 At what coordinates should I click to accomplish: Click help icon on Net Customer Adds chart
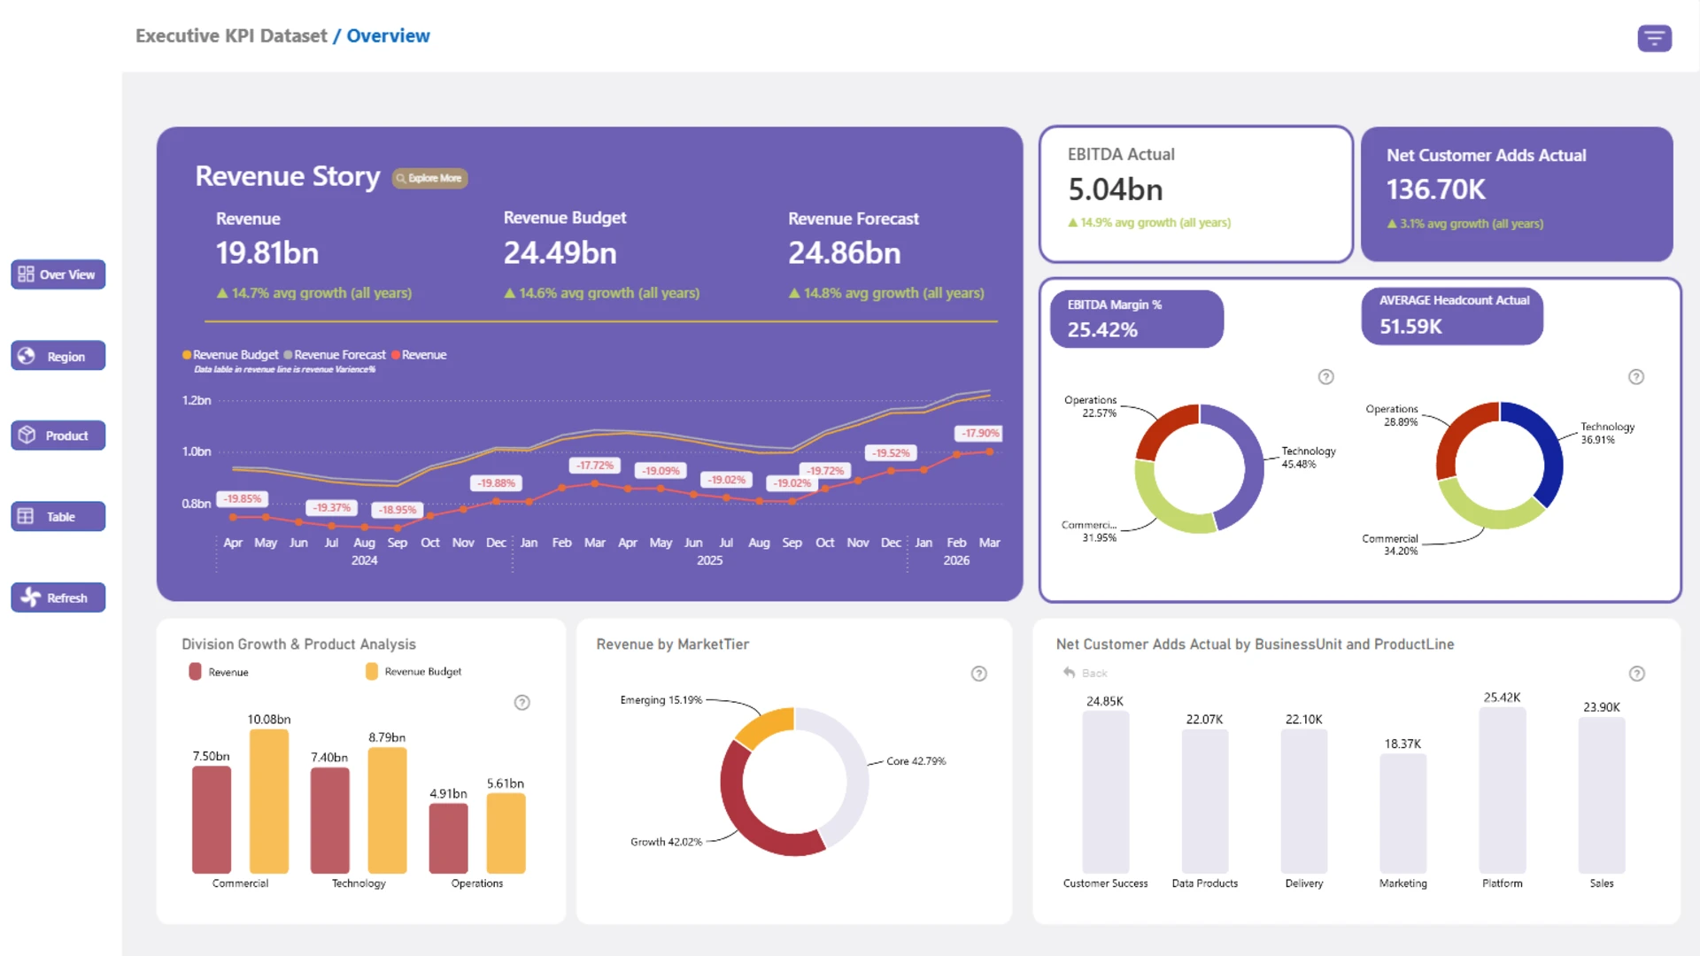1636,674
